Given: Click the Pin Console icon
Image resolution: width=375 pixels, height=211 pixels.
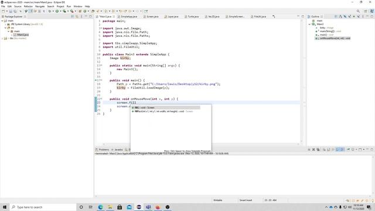Looking at the screenshot, I should click(x=348, y=149).
